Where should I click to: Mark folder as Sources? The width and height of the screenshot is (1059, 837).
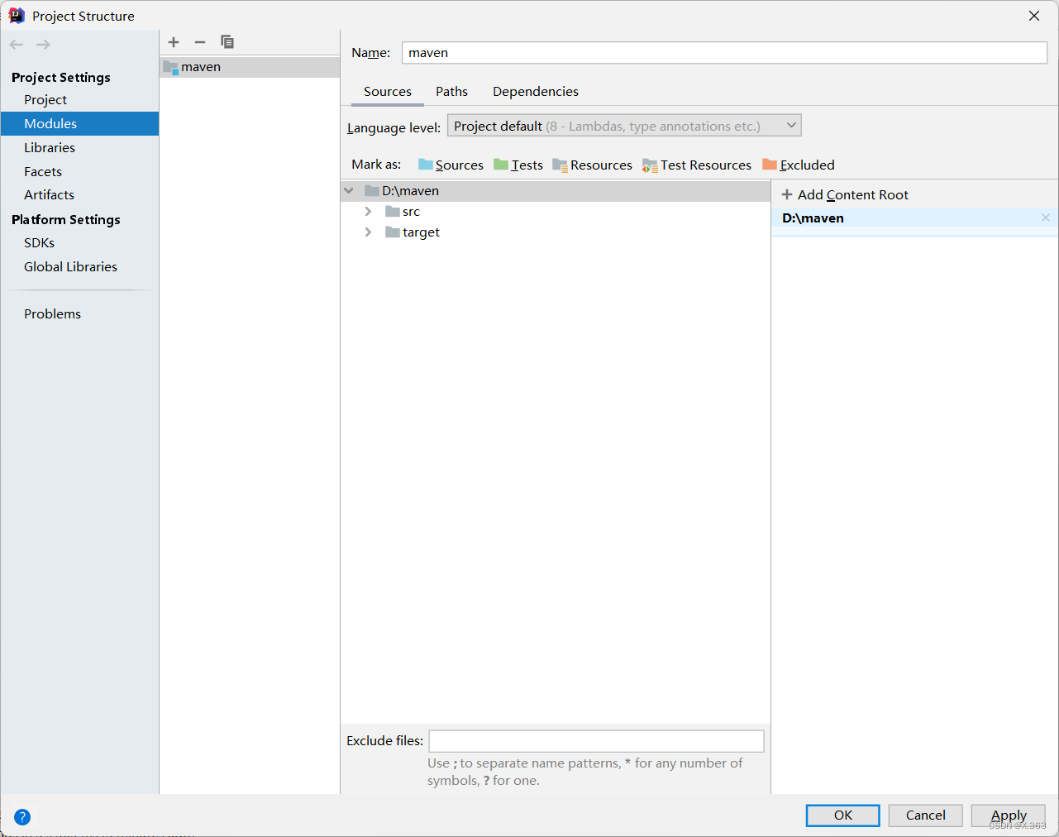click(451, 165)
